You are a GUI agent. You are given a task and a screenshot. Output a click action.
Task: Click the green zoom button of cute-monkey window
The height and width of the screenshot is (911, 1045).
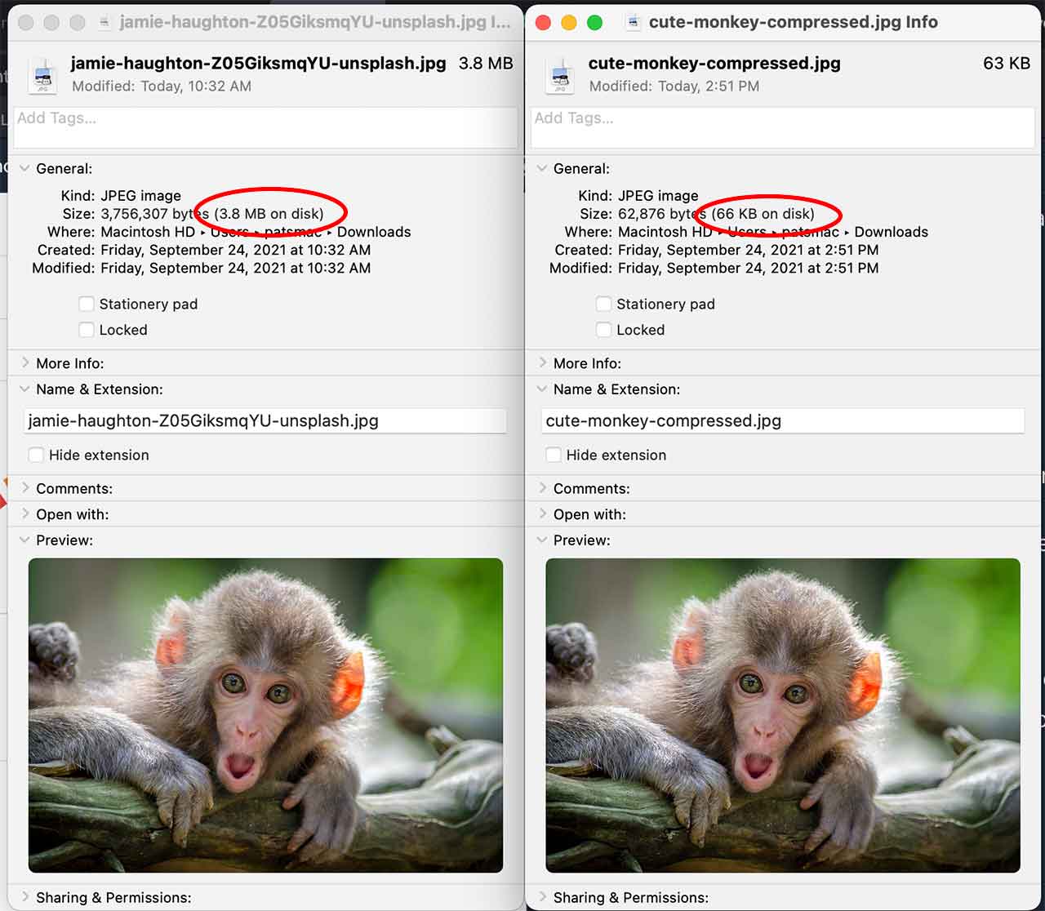(595, 23)
